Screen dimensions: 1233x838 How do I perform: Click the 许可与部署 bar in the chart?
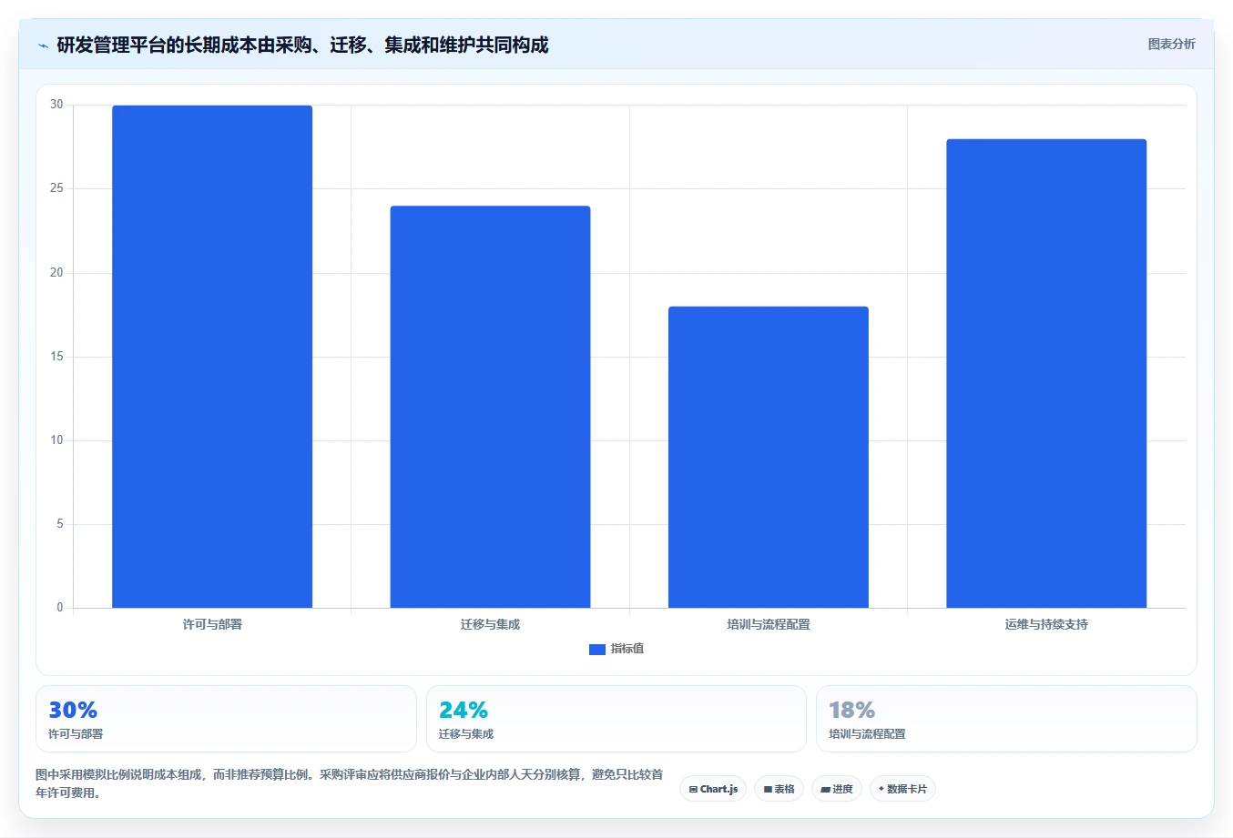[212, 357]
